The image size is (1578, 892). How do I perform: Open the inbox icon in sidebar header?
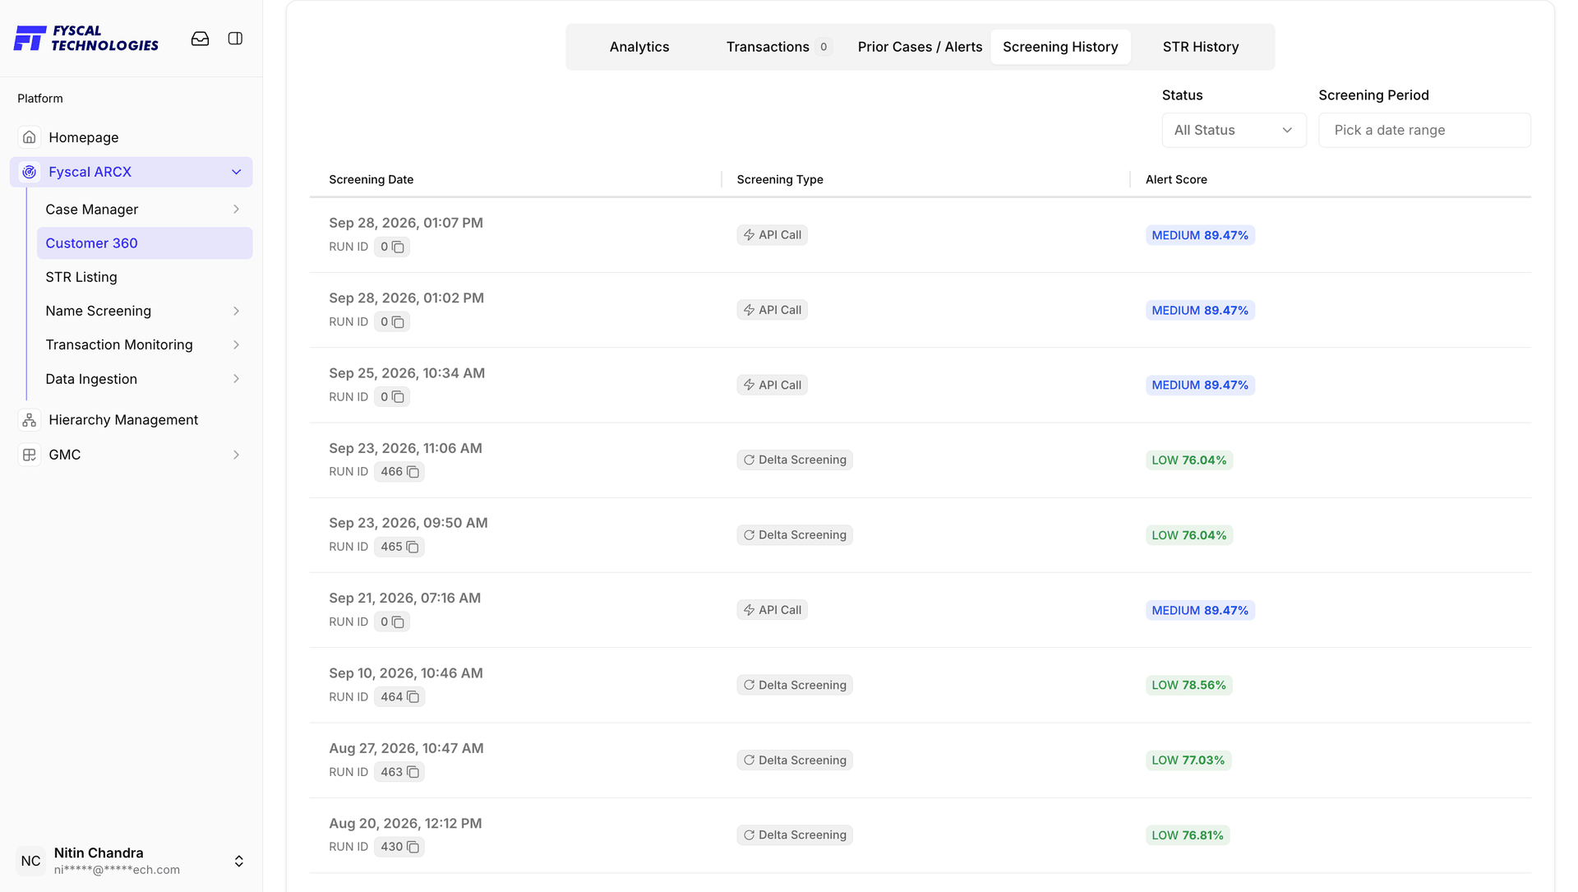200,39
